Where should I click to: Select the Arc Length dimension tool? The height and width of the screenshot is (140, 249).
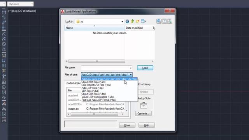click(4, 23)
